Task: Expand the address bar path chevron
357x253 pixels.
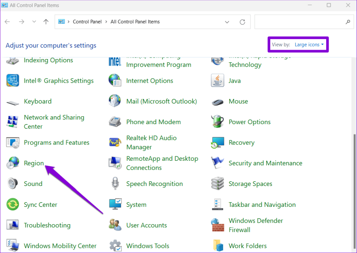Action: pos(227,22)
